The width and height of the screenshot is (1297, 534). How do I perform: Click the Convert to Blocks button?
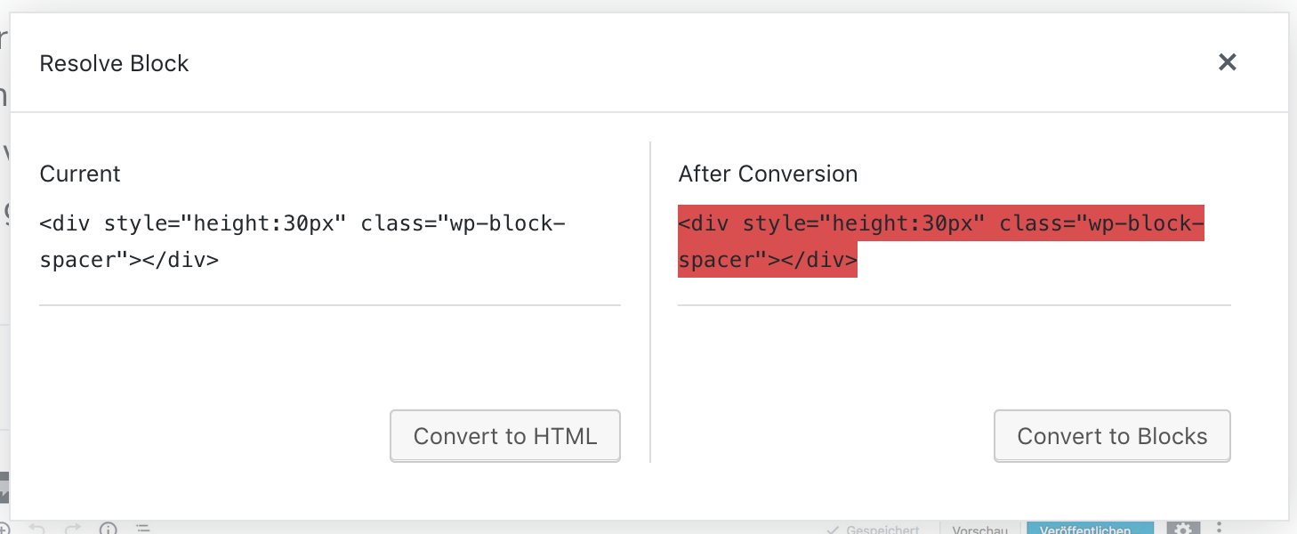1112,436
